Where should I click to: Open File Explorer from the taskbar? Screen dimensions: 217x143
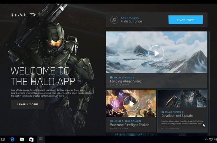[22, 140]
